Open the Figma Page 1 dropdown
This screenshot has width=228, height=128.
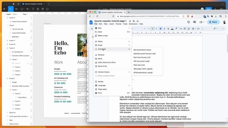pos(25,14)
